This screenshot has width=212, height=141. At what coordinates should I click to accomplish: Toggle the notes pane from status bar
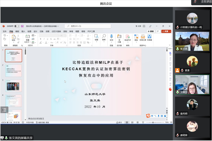[119, 122]
